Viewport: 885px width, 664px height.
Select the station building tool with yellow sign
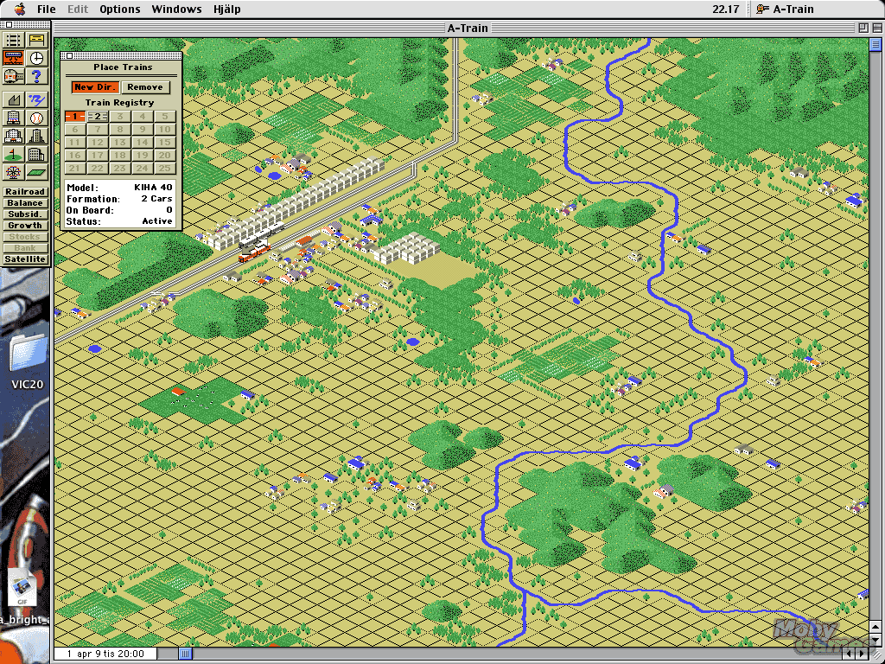coord(36,40)
